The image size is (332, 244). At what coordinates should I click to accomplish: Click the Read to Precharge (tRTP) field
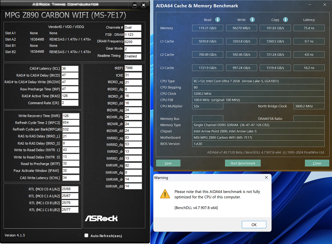tap(71, 164)
